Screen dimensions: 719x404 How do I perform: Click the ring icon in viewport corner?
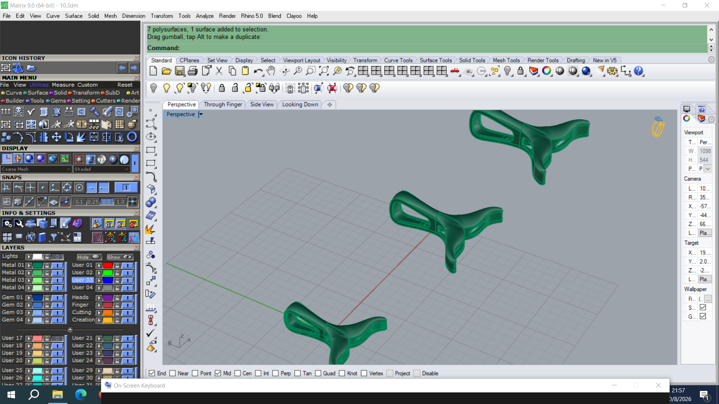[658, 127]
